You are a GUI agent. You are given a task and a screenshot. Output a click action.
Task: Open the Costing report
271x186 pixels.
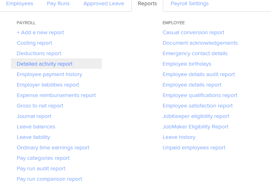pos(34,43)
